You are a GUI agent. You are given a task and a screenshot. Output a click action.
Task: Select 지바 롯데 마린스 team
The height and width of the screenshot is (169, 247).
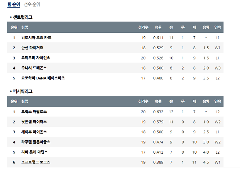[x=35, y=152]
